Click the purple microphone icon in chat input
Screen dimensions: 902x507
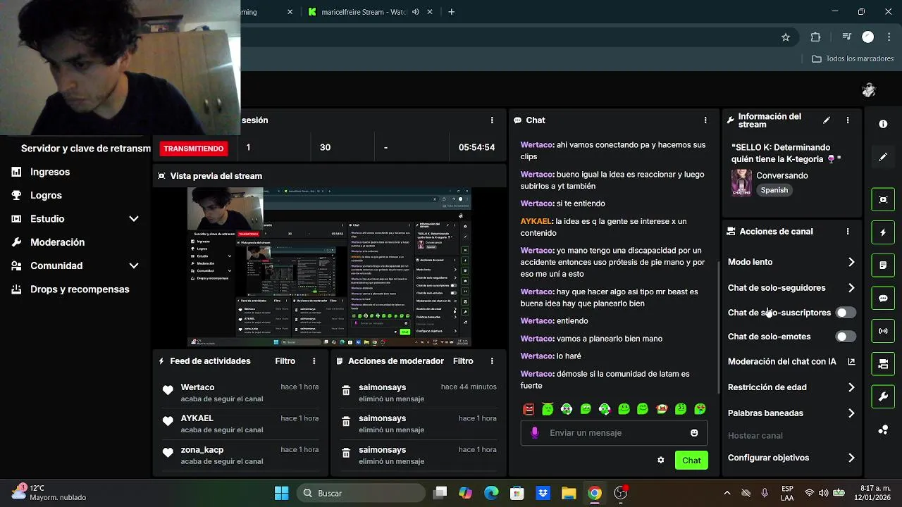tap(535, 433)
